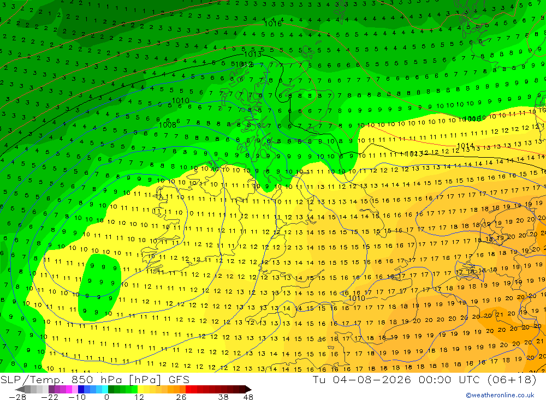Click the bright red swatch in the temperature legend
Viewport: 546px width, 400px height.
click(x=188, y=389)
